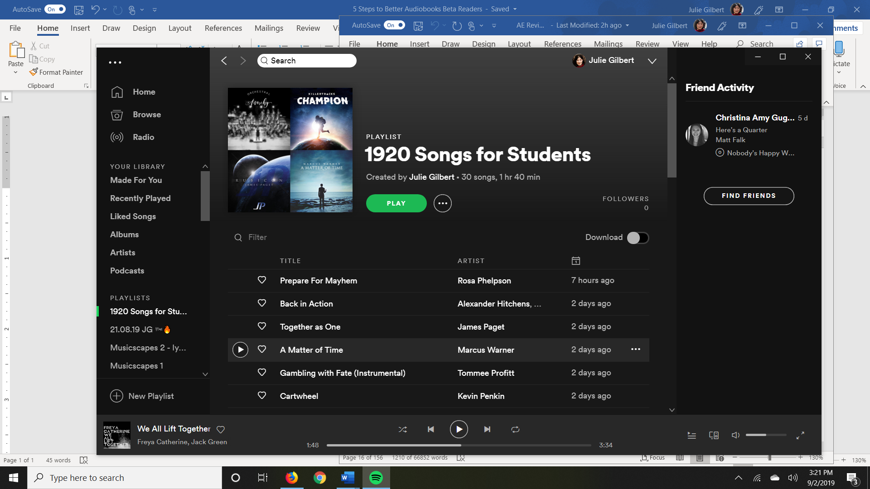Viewport: 870px width, 489px height.
Task: Open Undo dropdown arrow in Word title bar
Action: tap(105, 9)
